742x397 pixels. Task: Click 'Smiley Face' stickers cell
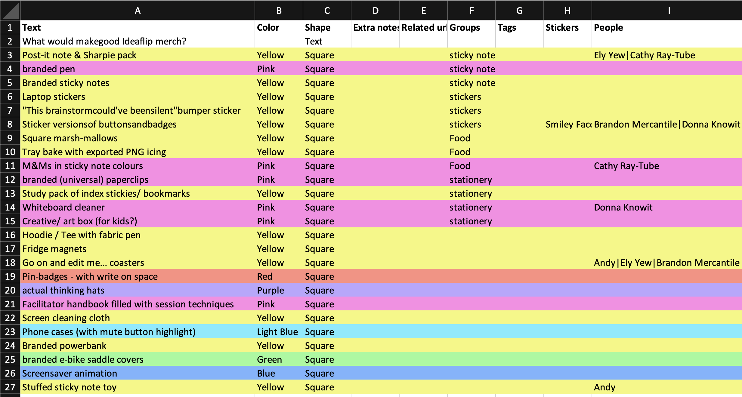pos(568,124)
